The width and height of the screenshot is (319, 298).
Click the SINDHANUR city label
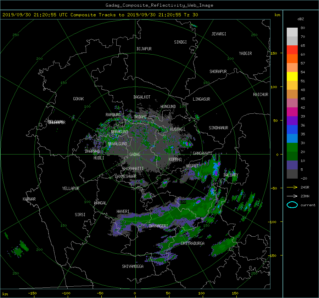(x=218, y=128)
